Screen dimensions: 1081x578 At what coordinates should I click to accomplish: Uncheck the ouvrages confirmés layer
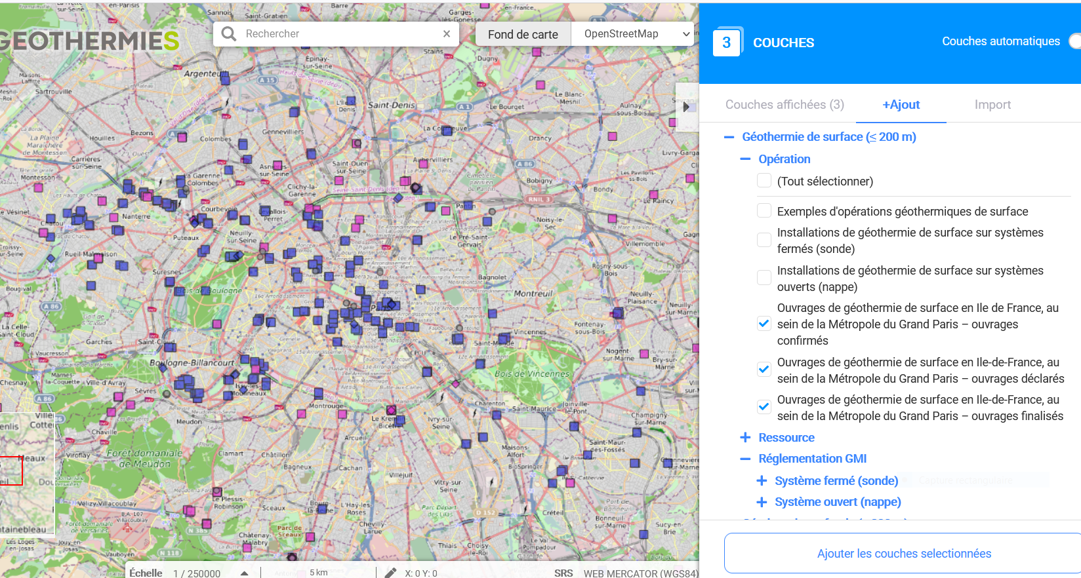764,323
